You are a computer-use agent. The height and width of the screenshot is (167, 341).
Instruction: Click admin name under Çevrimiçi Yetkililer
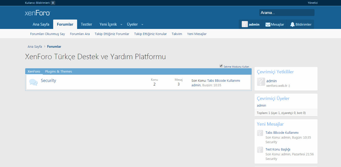pos(271,81)
